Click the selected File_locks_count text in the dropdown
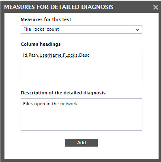This screenshot has height=162, width=161. (41, 29)
